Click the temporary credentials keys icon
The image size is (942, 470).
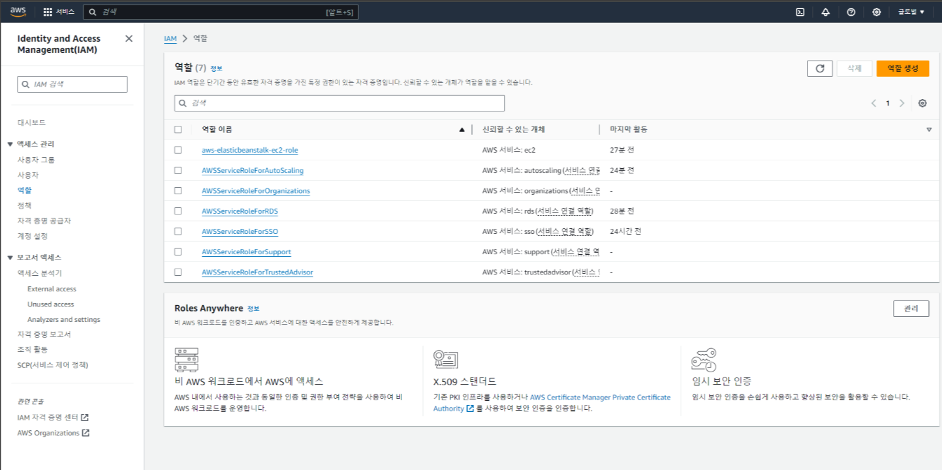(x=704, y=360)
